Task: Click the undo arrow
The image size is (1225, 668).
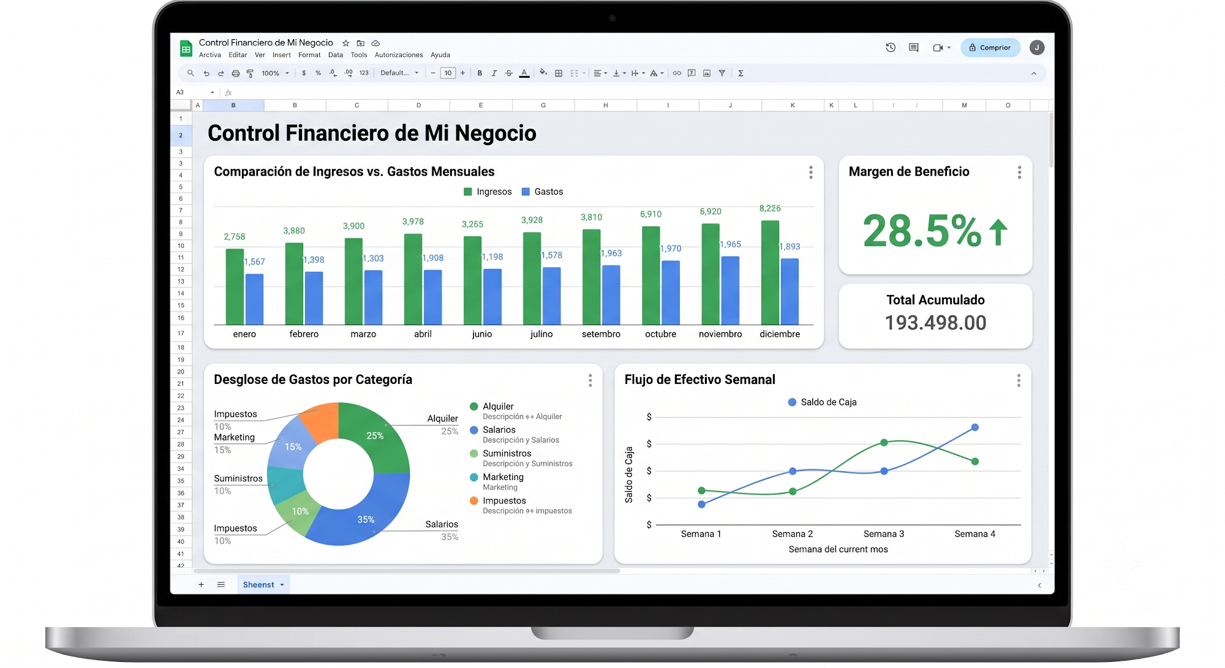Action: (x=206, y=73)
